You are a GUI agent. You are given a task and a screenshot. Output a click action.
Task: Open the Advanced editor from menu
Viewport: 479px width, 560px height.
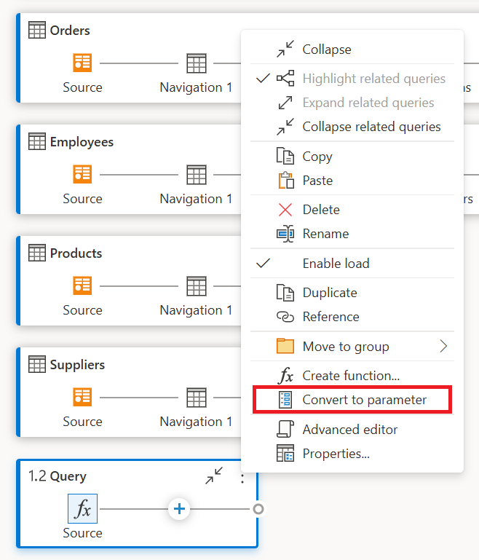pyautogui.click(x=349, y=430)
